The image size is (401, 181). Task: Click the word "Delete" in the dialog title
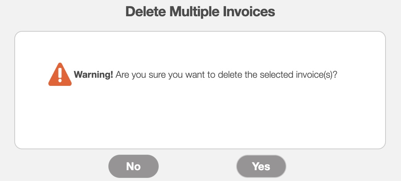click(x=146, y=12)
